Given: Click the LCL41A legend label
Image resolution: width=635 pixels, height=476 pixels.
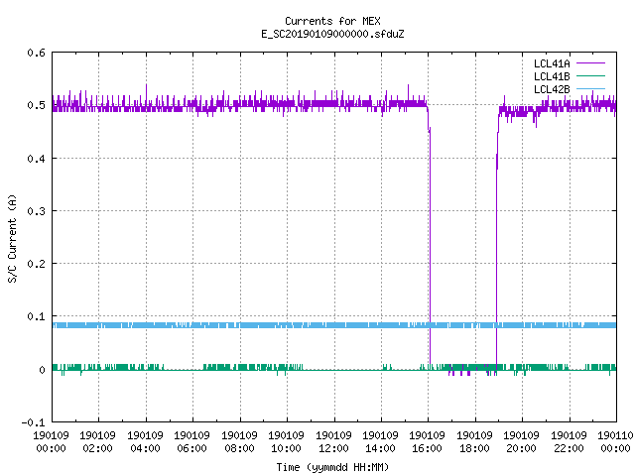Looking at the screenshot, I should click(x=552, y=63).
